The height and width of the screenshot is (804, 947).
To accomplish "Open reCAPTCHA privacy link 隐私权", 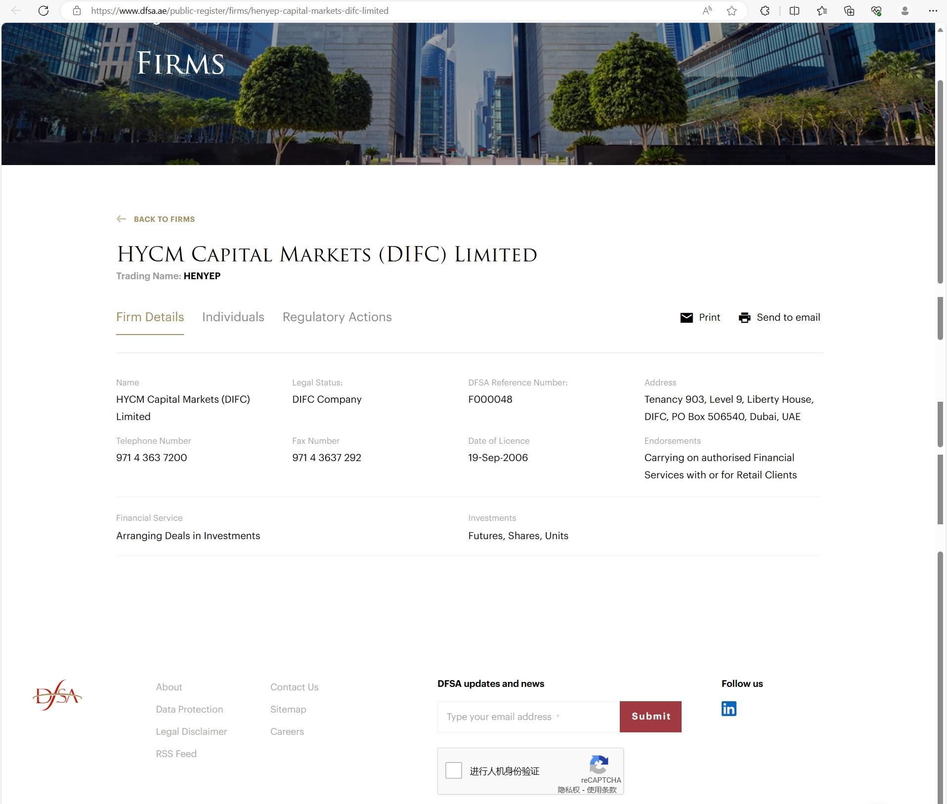I will tap(568, 790).
